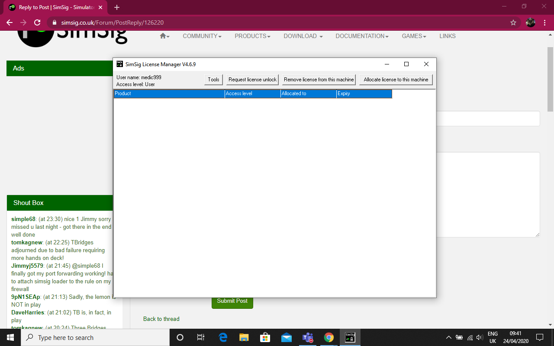Image resolution: width=554 pixels, height=346 pixels.
Task: Open the battery status tray icon
Action: 459,337
